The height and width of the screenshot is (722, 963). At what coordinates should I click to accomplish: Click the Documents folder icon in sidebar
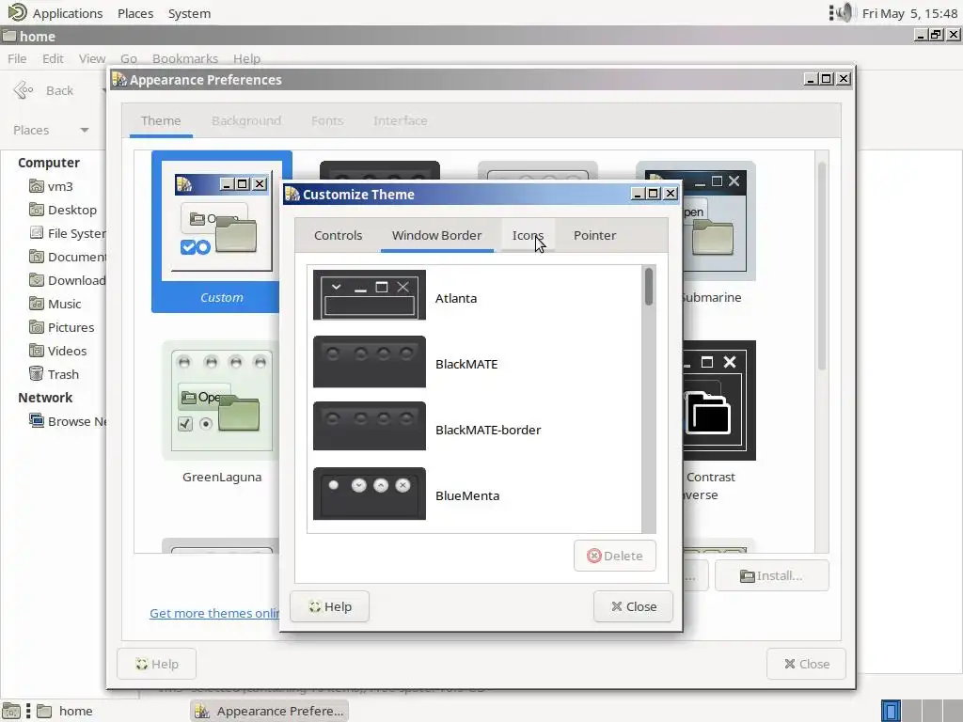coord(37,256)
